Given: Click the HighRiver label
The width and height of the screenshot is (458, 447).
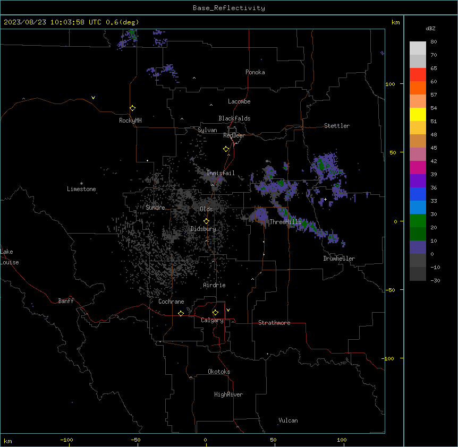Looking at the screenshot, I should point(228,394).
